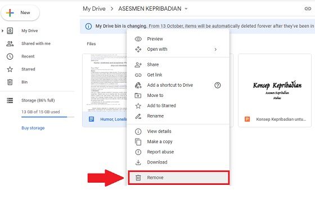Viewport: 315px width, 217px height.
Task: Click the New button
Action: [x=20, y=12]
